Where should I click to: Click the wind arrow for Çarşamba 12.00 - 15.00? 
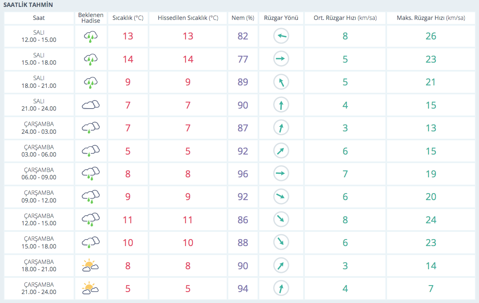[x=281, y=220]
